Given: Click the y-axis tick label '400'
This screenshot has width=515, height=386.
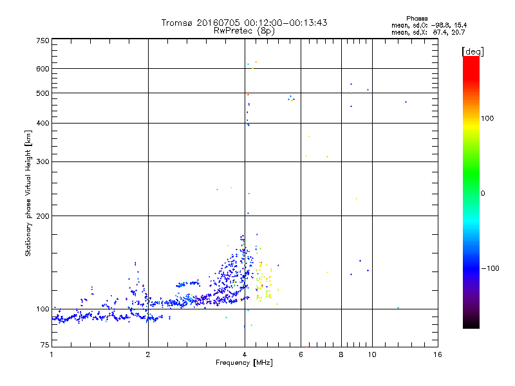Looking at the screenshot, I should point(42,124).
